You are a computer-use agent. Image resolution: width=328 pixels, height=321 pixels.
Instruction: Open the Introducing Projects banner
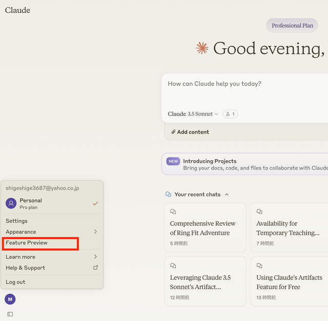(x=245, y=164)
